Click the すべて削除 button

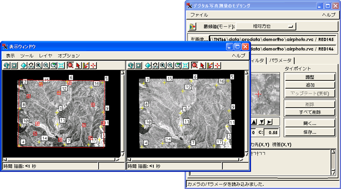coord(310,112)
